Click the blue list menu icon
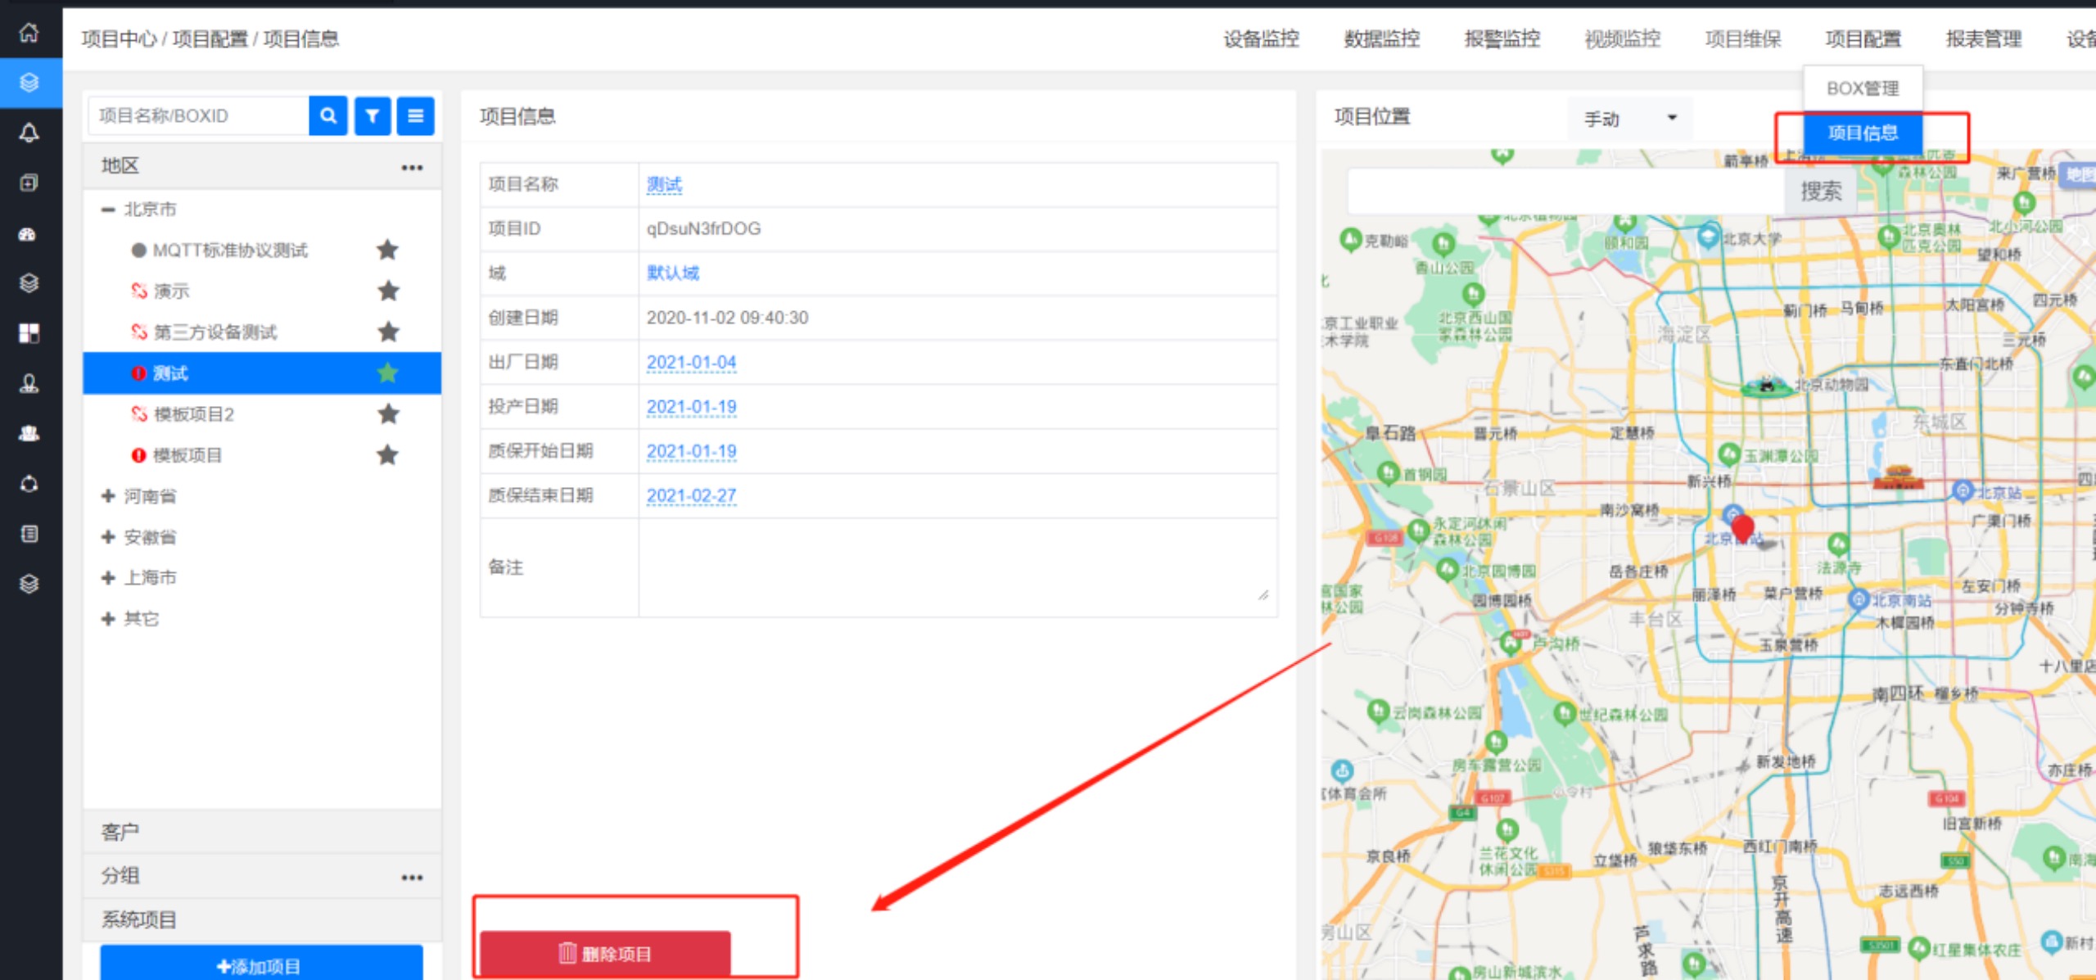 (416, 115)
